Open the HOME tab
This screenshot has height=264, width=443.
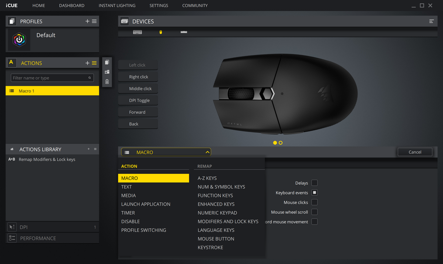click(x=39, y=6)
